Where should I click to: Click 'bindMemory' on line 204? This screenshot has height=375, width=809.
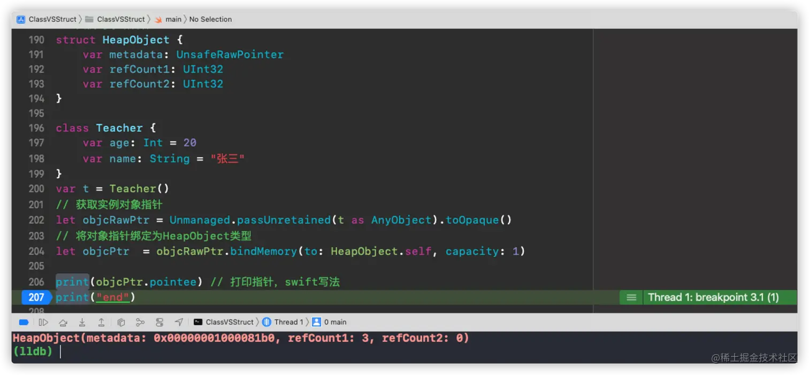click(264, 251)
